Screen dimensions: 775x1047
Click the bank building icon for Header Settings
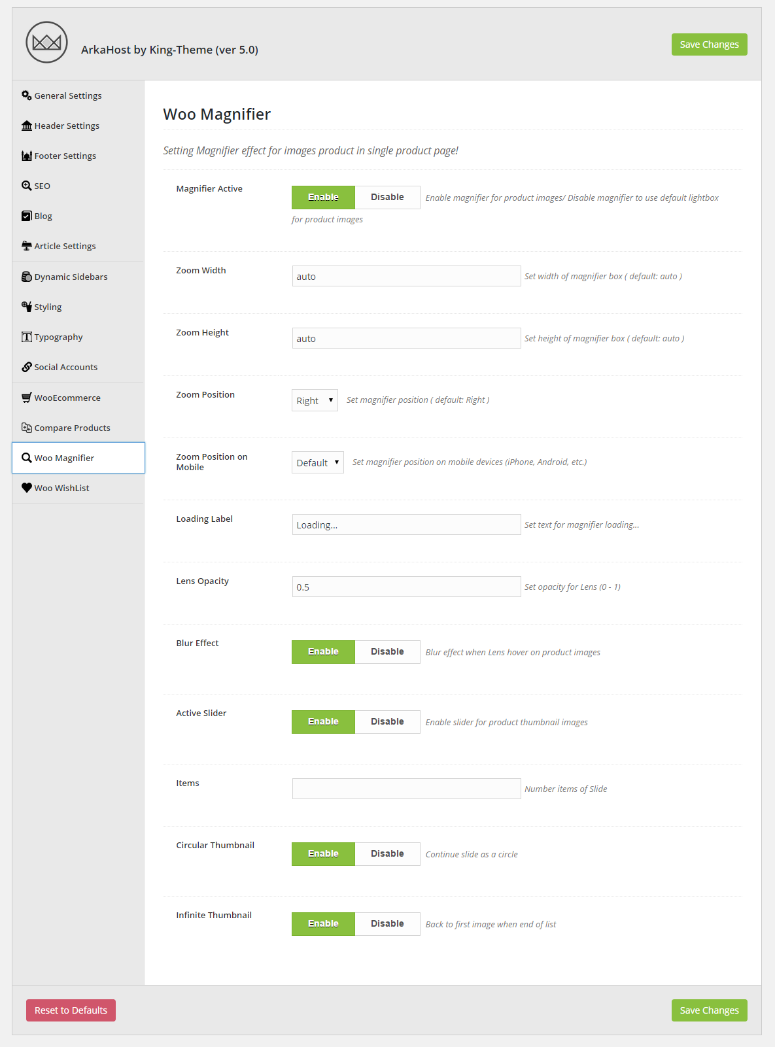(x=27, y=126)
